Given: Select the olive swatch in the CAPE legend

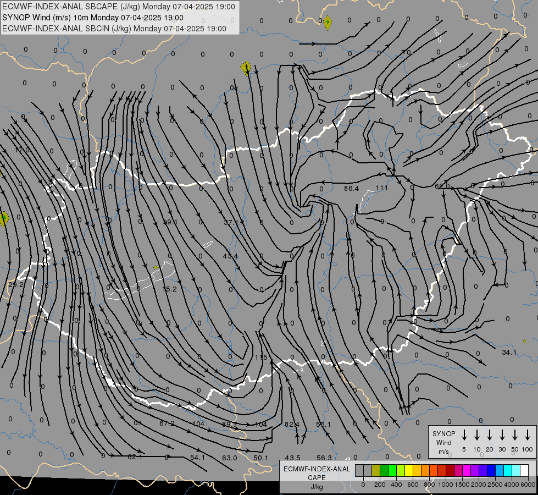Looking at the screenshot, I should point(376,471).
